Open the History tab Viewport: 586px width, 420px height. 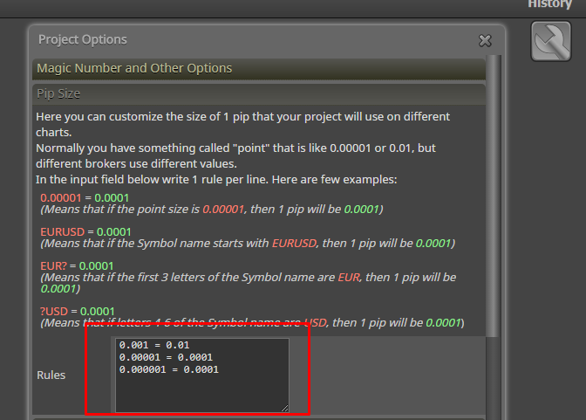pyautogui.click(x=549, y=4)
